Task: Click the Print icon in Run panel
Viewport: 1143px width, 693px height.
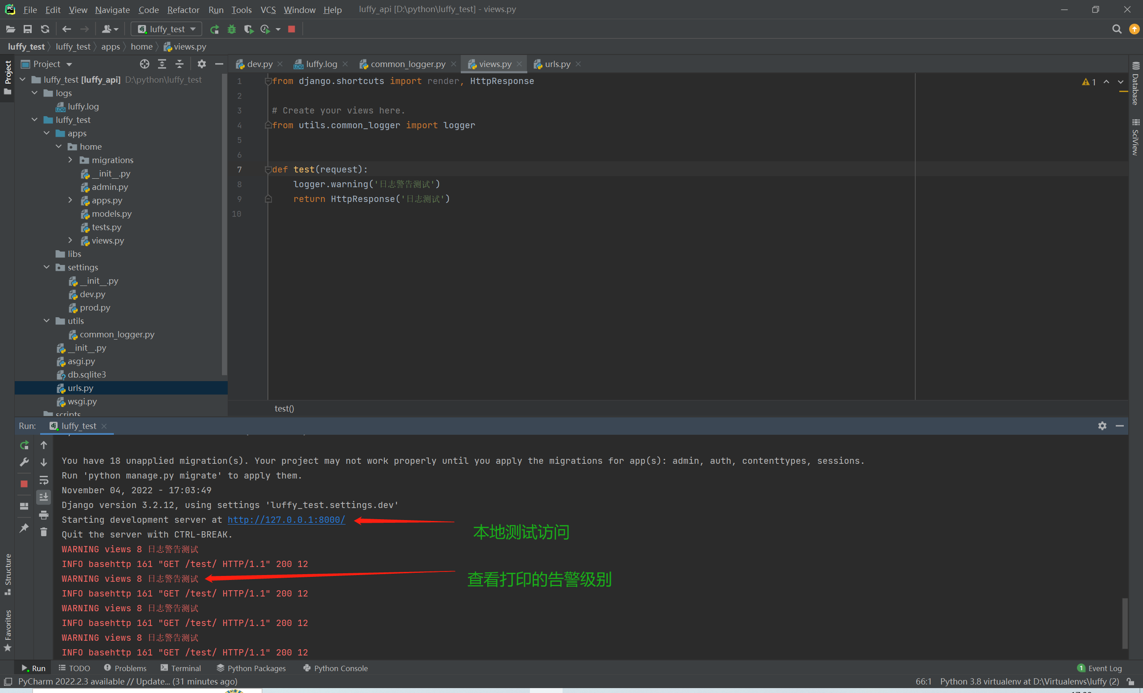Action: coord(44,515)
